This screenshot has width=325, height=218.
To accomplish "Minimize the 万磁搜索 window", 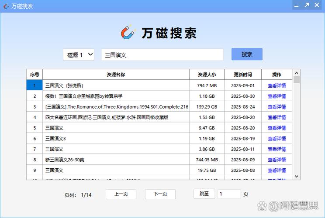I will point(296,5).
